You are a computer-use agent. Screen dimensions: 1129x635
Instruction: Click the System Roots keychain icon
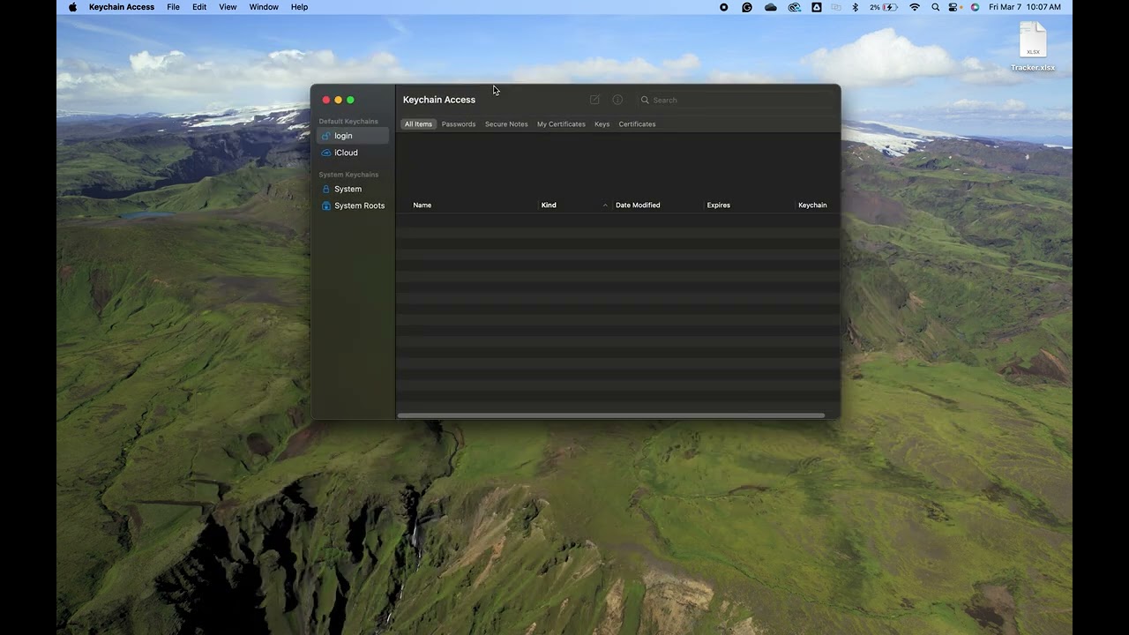[326, 205]
